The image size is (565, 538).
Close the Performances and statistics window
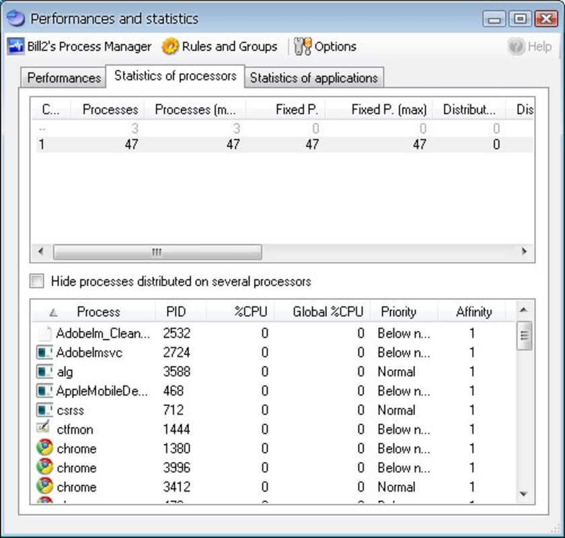point(546,19)
